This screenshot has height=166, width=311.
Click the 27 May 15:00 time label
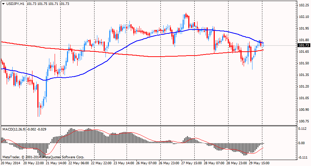click(192, 163)
